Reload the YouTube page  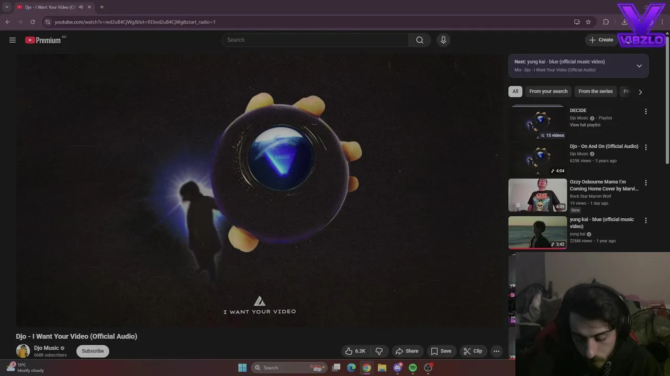pos(32,22)
